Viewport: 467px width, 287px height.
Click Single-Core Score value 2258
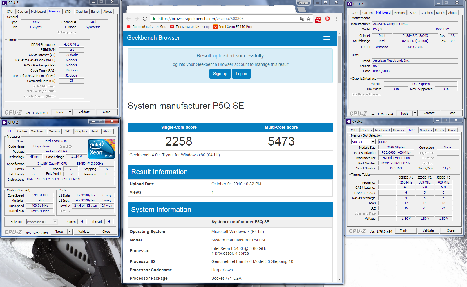coord(179,141)
